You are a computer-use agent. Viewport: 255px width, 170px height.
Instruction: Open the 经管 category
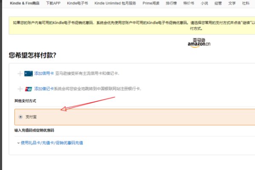[x=218, y=3]
